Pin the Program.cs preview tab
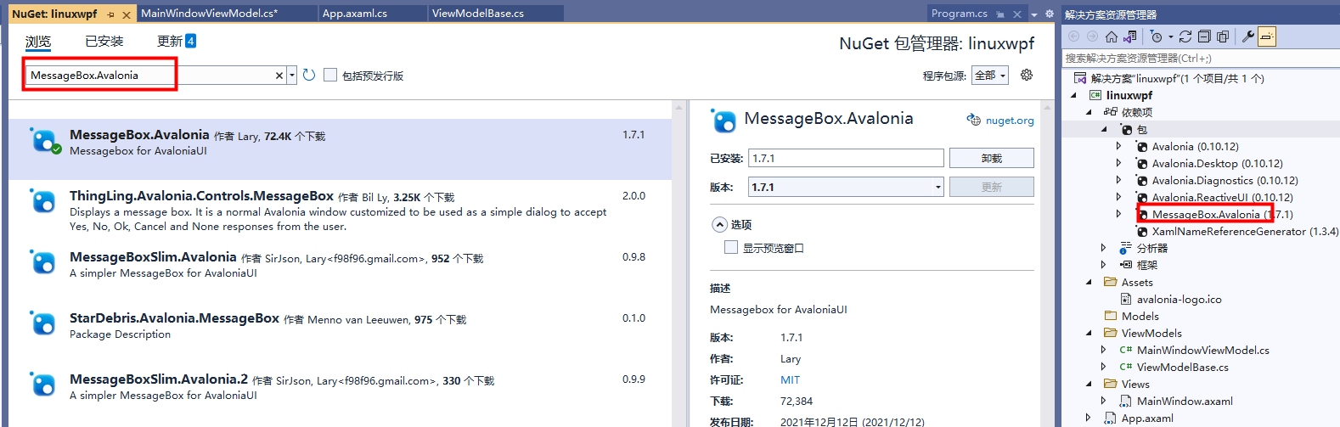The image size is (1340, 427). pos(1000,14)
